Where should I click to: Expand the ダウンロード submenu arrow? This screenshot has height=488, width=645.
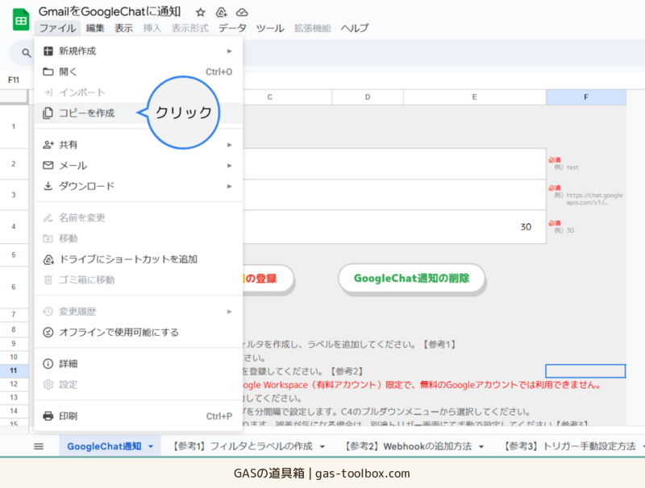(230, 186)
